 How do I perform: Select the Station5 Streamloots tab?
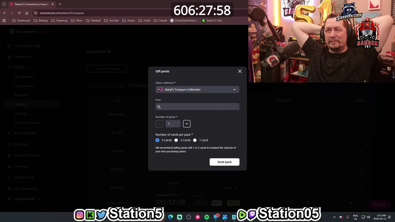[31, 4]
